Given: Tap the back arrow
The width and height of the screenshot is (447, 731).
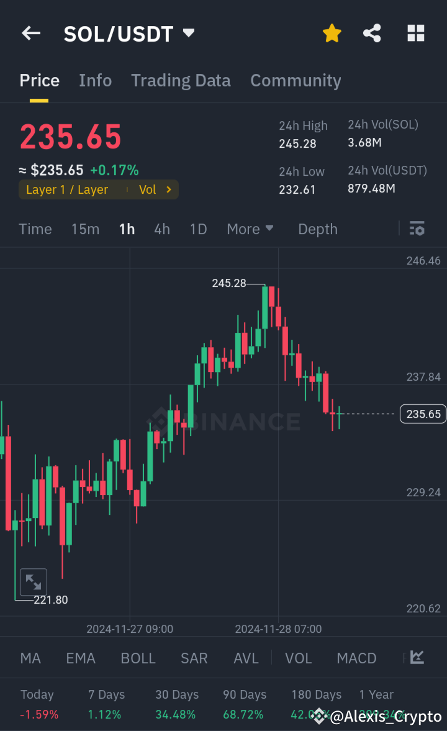Looking at the screenshot, I should (x=31, y=34).
